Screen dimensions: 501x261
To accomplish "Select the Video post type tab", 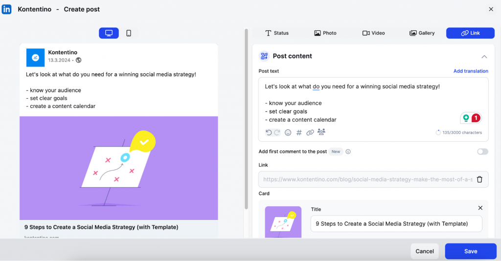I will (373, 33).
